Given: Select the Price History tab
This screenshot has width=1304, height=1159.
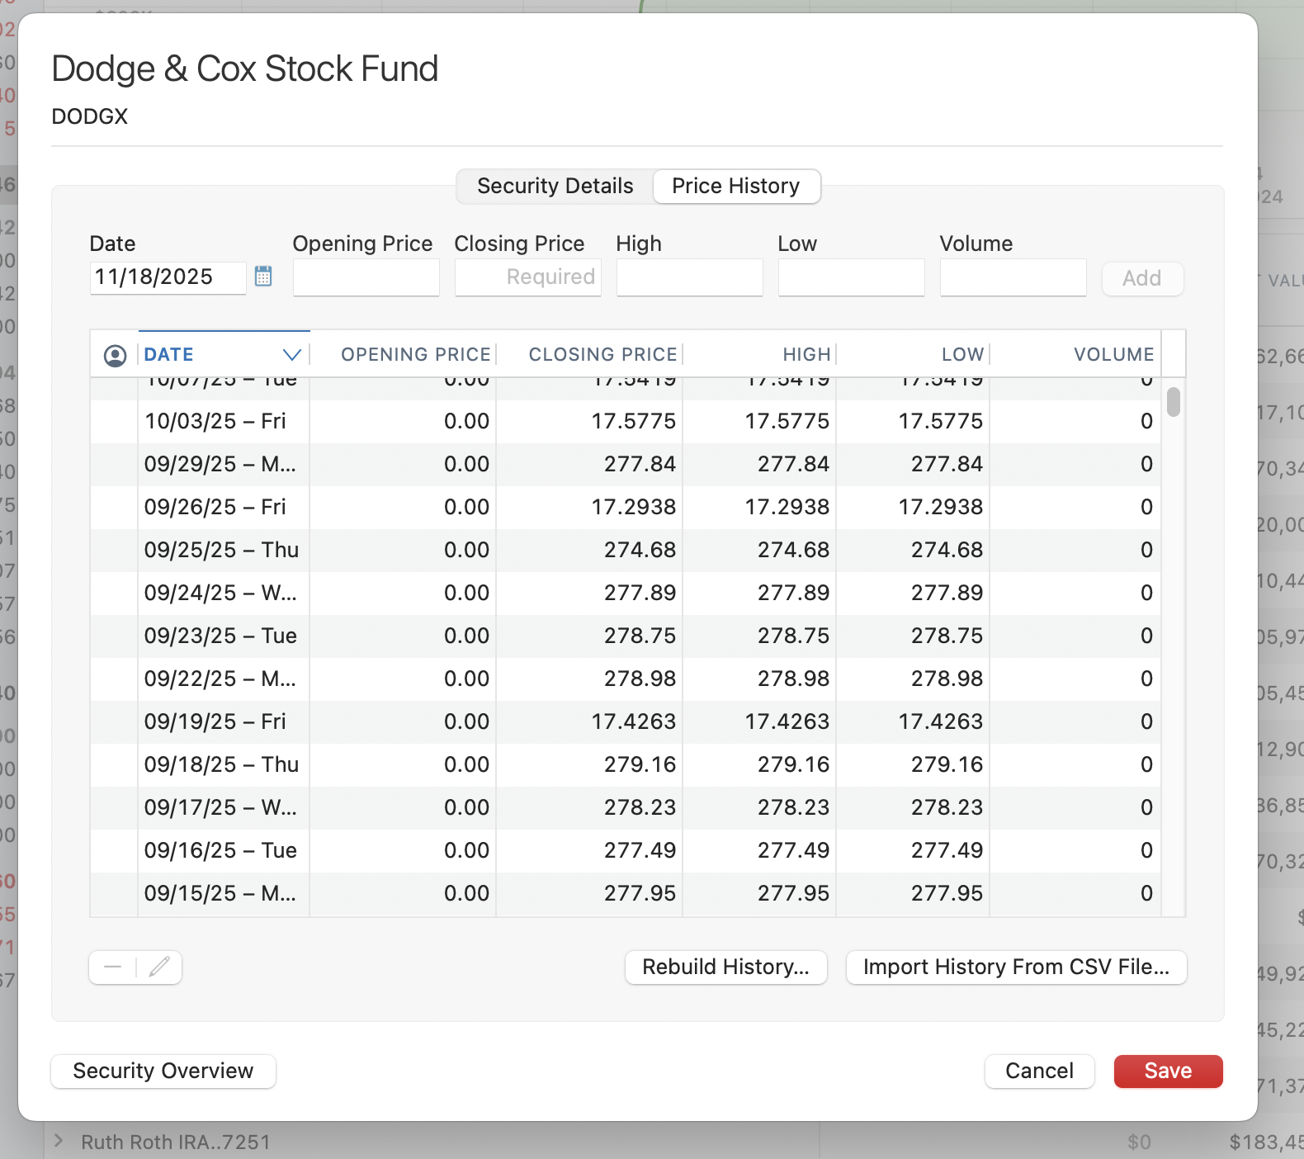Looking at the screenshot, I should [x=735, y=187].
